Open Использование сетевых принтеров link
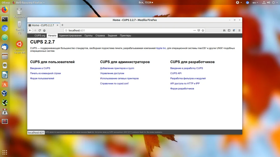 (x=119, y=78)
